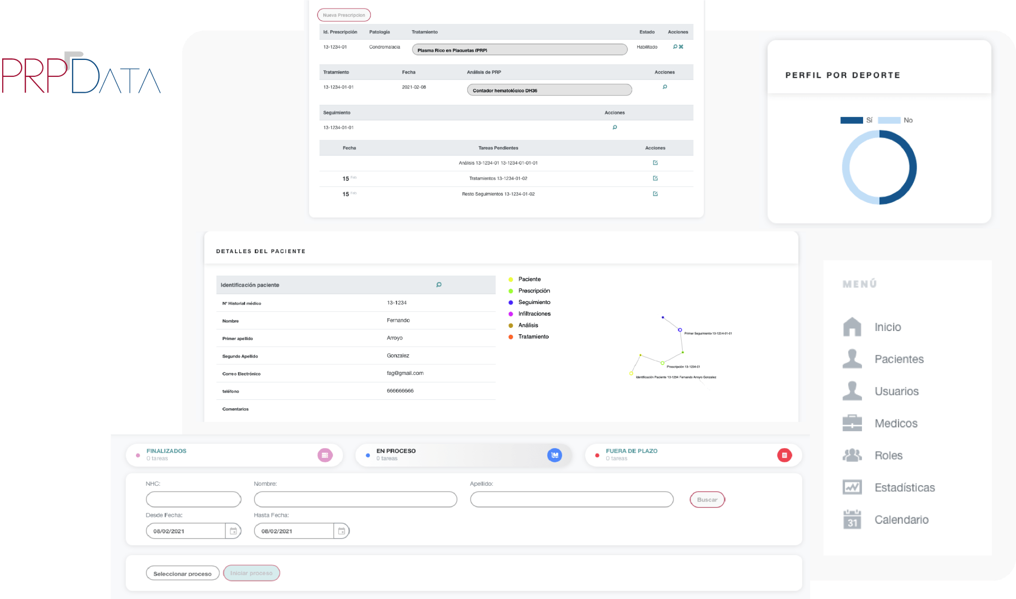Open Calendario from the menu
The width and height of the screenshot is (1016, 599).
pyautogui.click(x=901, y=520)
